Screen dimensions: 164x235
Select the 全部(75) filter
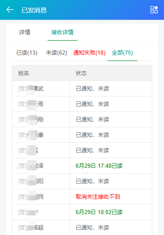point(122,53)
